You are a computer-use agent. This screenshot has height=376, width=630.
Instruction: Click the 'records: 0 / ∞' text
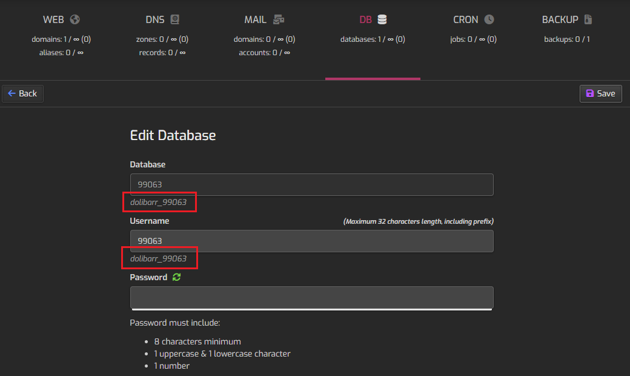pyautogui.click(x=162, y=53)
